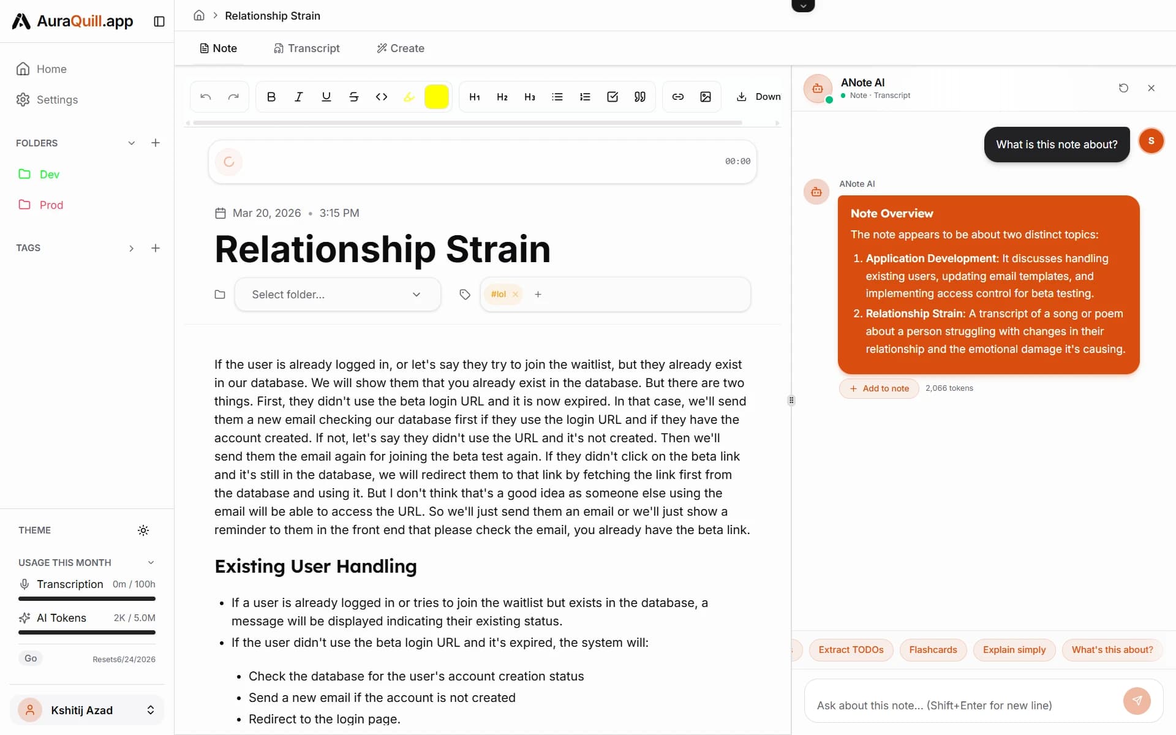Toggle the light/dark theme sun icon
Viewport: 1176px width, 735px height.
coord(143,530)
